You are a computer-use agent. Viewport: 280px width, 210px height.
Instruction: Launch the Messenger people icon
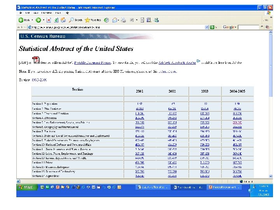tap(156, 20)
